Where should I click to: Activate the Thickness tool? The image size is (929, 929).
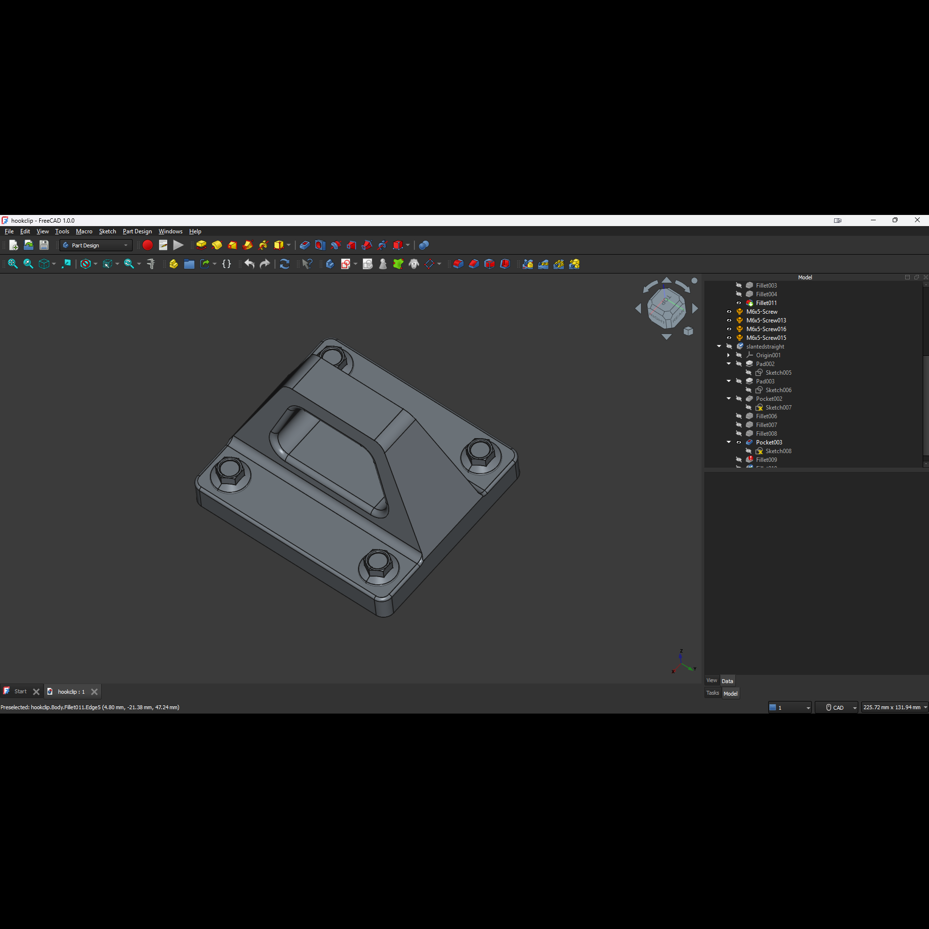pyautogui.click(x=505, y=264)
